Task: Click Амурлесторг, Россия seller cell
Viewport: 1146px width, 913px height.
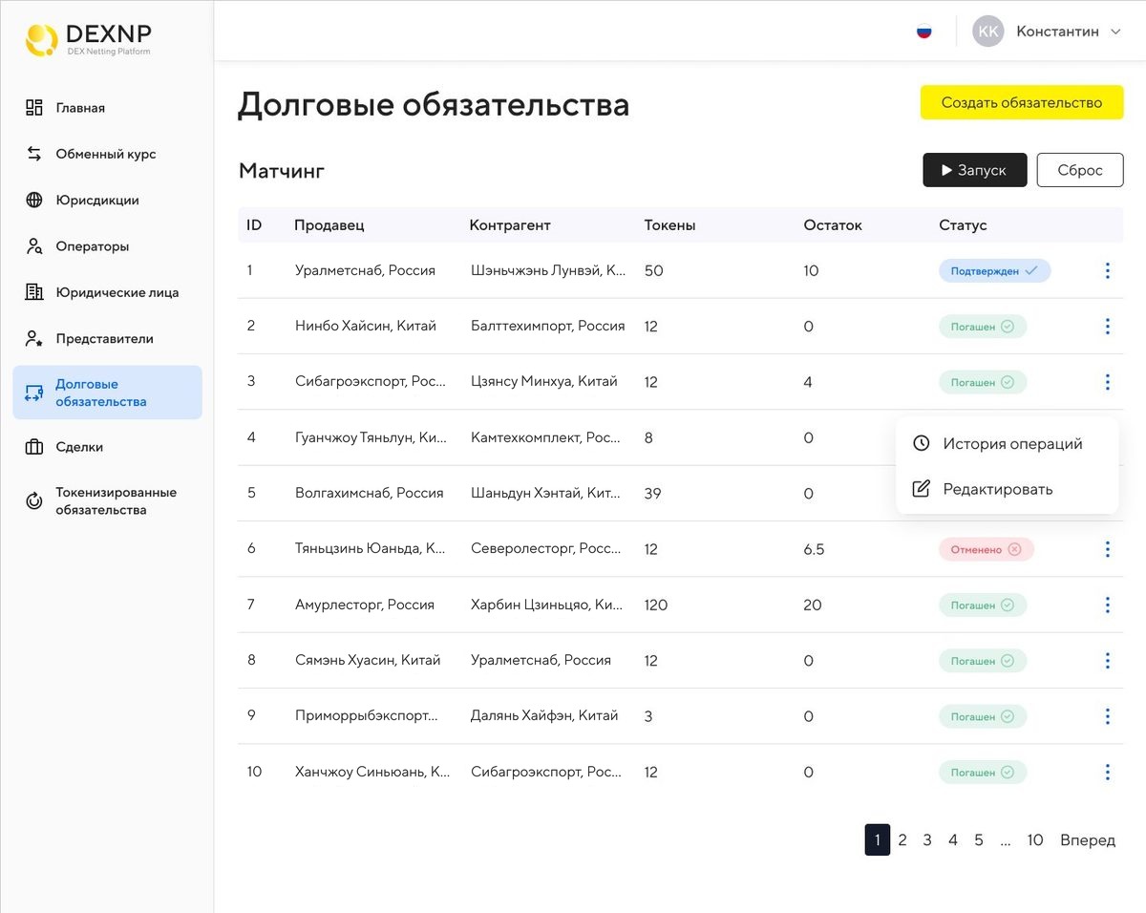Action: click(x=365, y=605)
